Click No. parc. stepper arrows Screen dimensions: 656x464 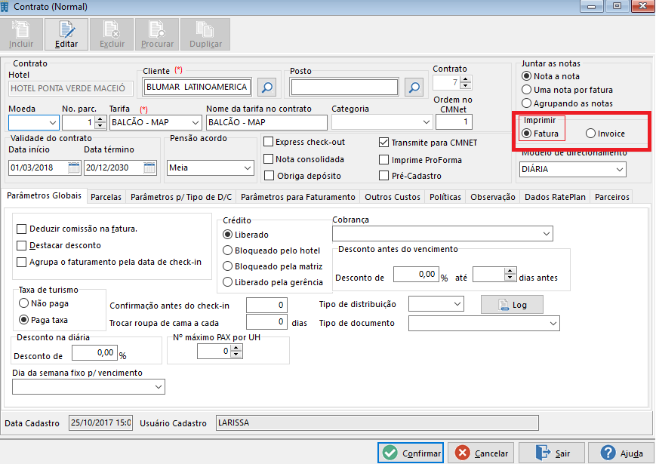(100, 122)
